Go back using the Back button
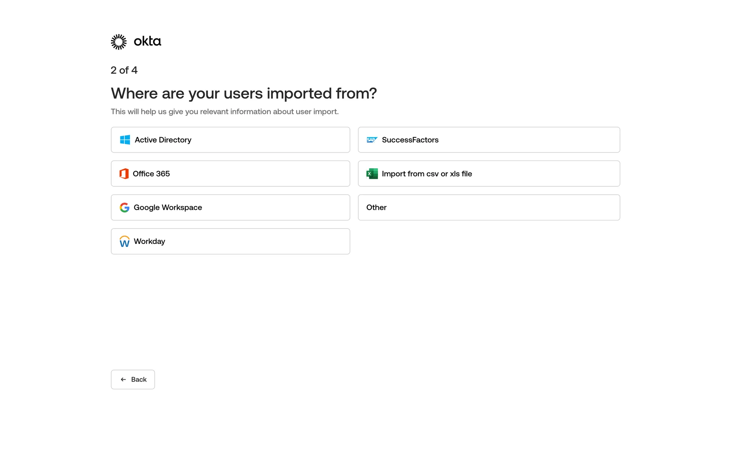 pyautogui.click(x=133, y=380)
